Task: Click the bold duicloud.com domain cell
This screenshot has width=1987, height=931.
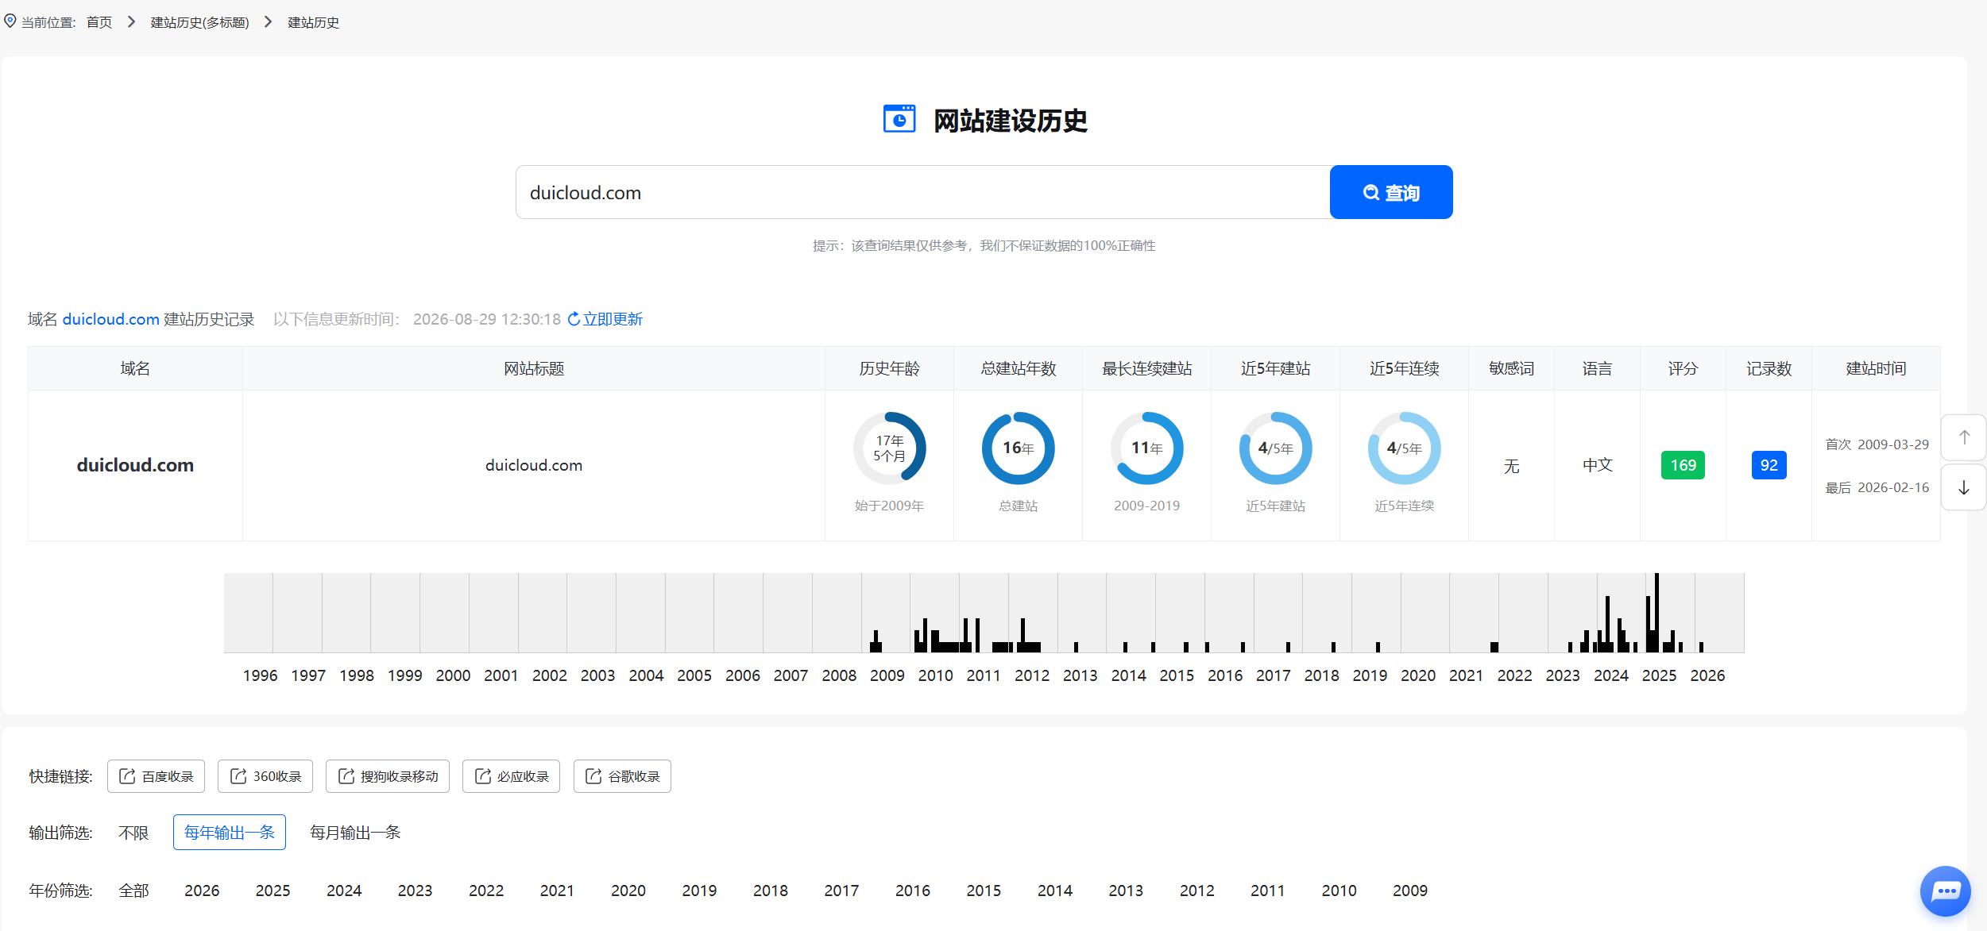Action: tap(135, 465)
